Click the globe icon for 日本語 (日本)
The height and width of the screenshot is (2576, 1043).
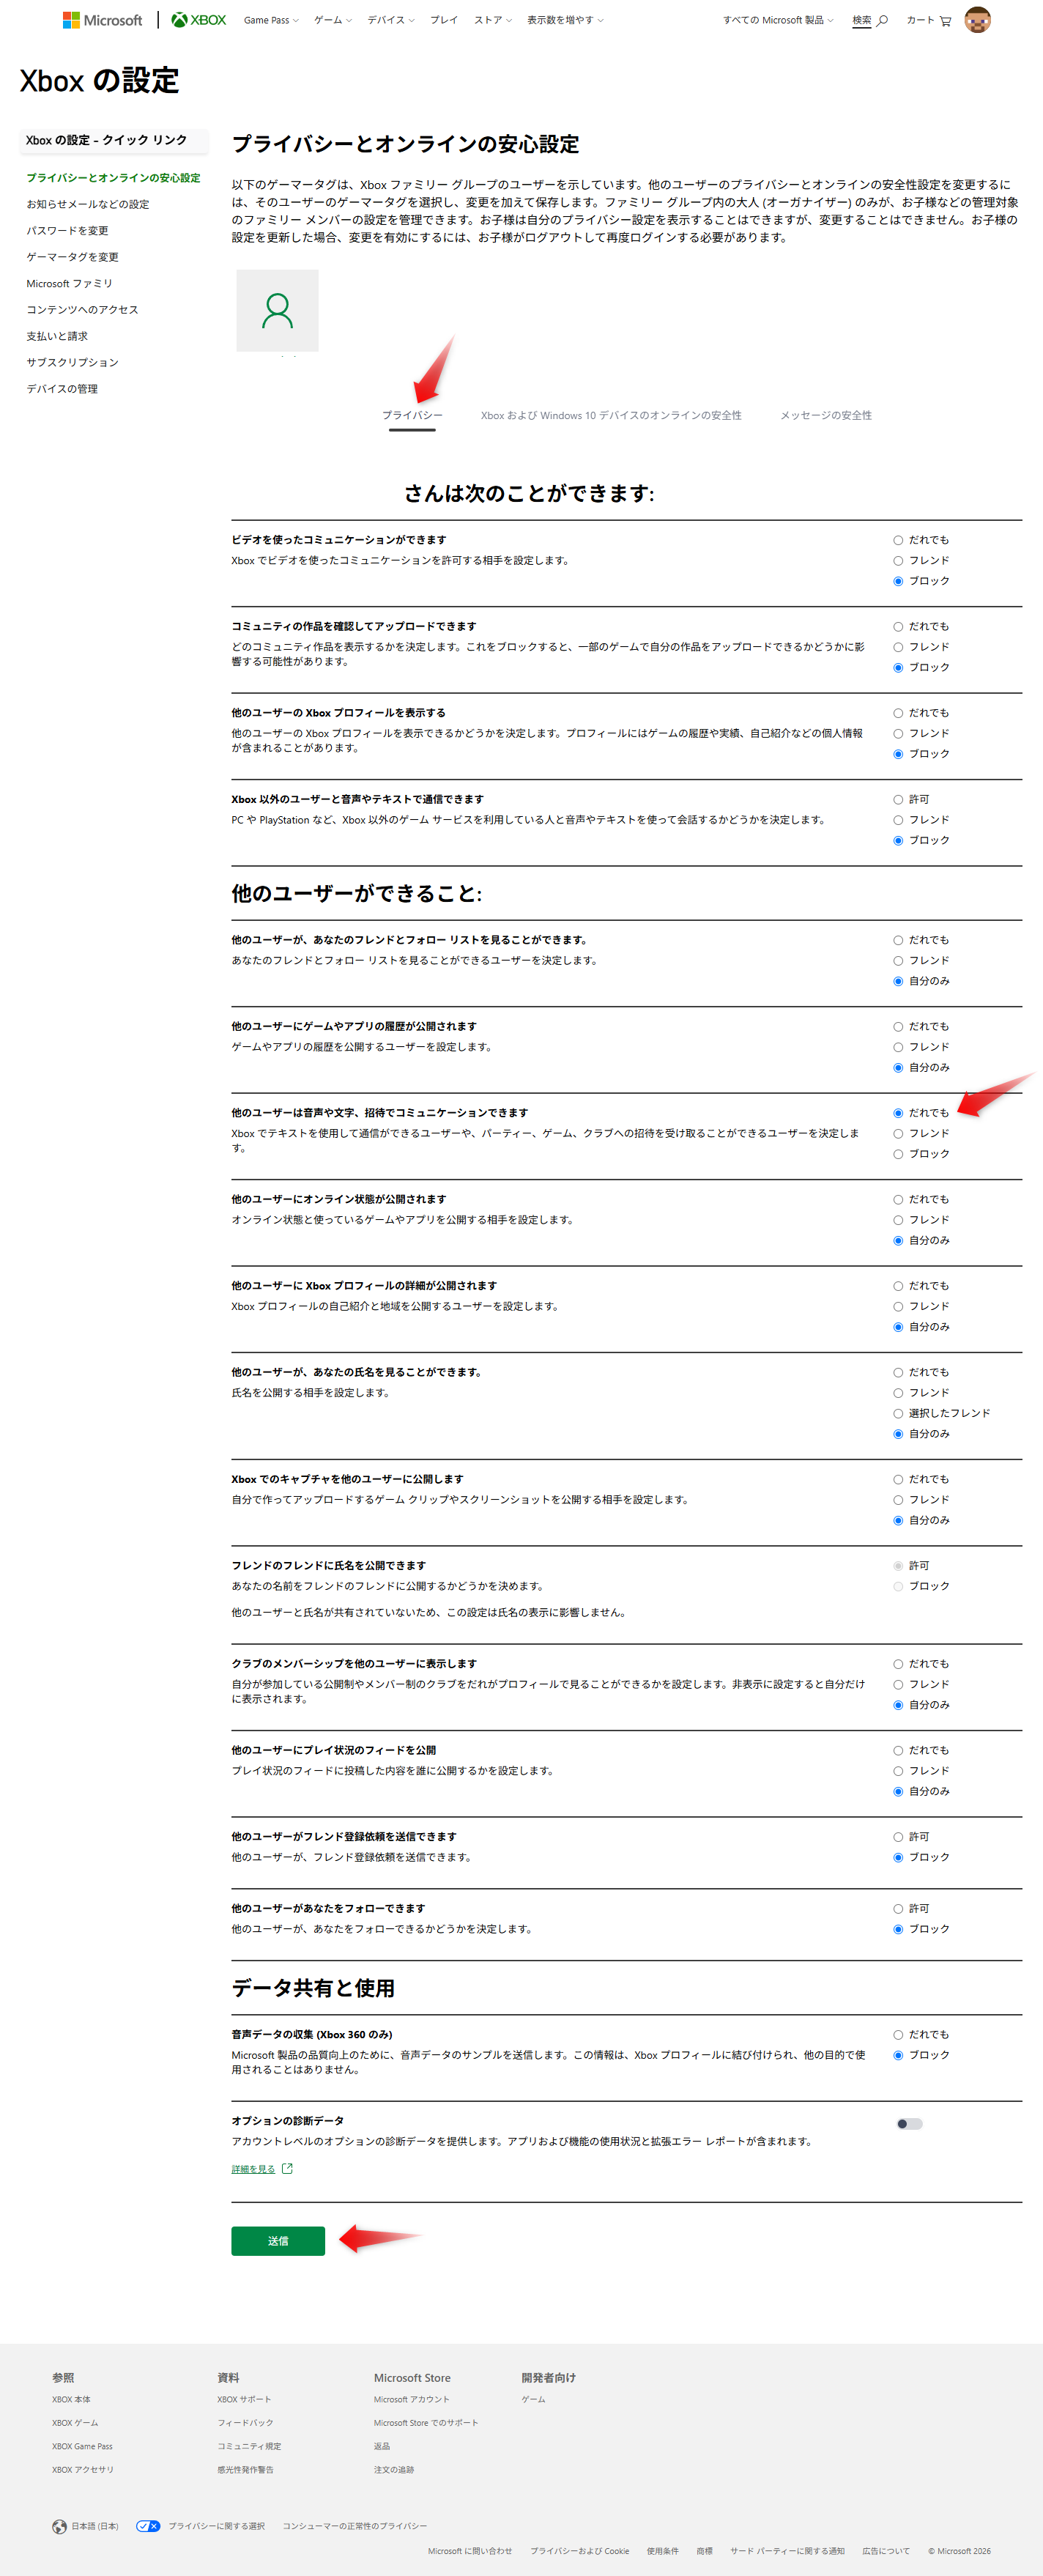[x=60, y=2526]
